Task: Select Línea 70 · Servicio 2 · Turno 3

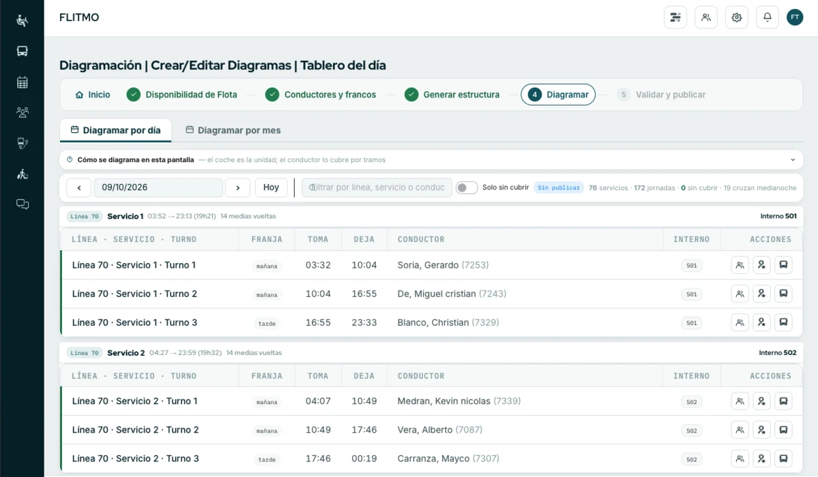Action: (136, 458)
